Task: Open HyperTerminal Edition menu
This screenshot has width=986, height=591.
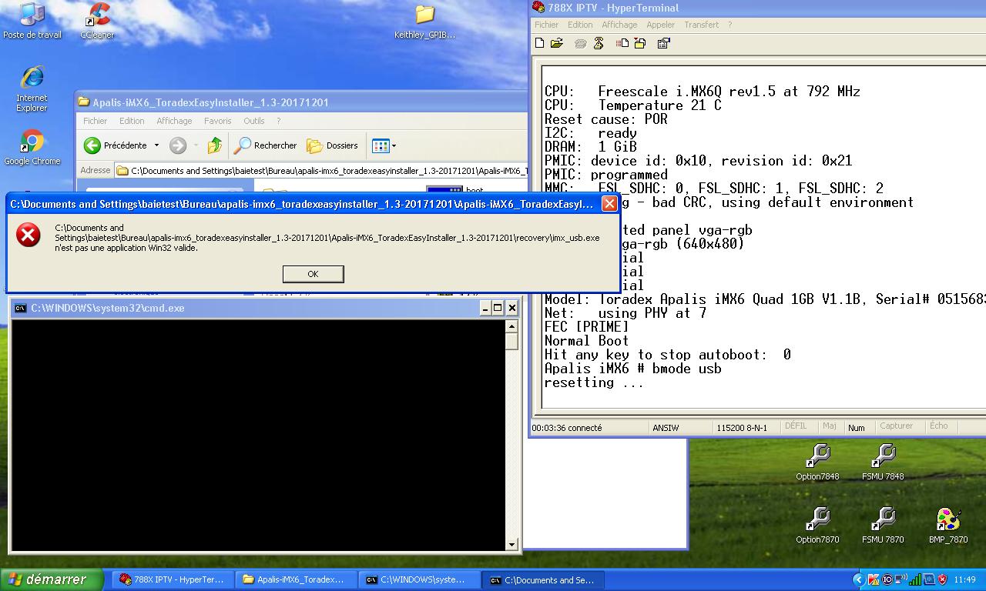Action: click(x=580, y=25)
